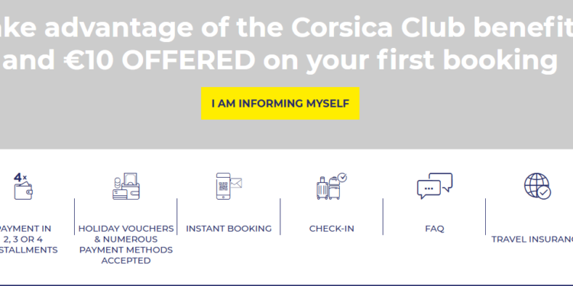The height and width of the screenshot is (286, 573).
Task: Click the €10 OFFERED first booking headline
Action: (280, 59)
